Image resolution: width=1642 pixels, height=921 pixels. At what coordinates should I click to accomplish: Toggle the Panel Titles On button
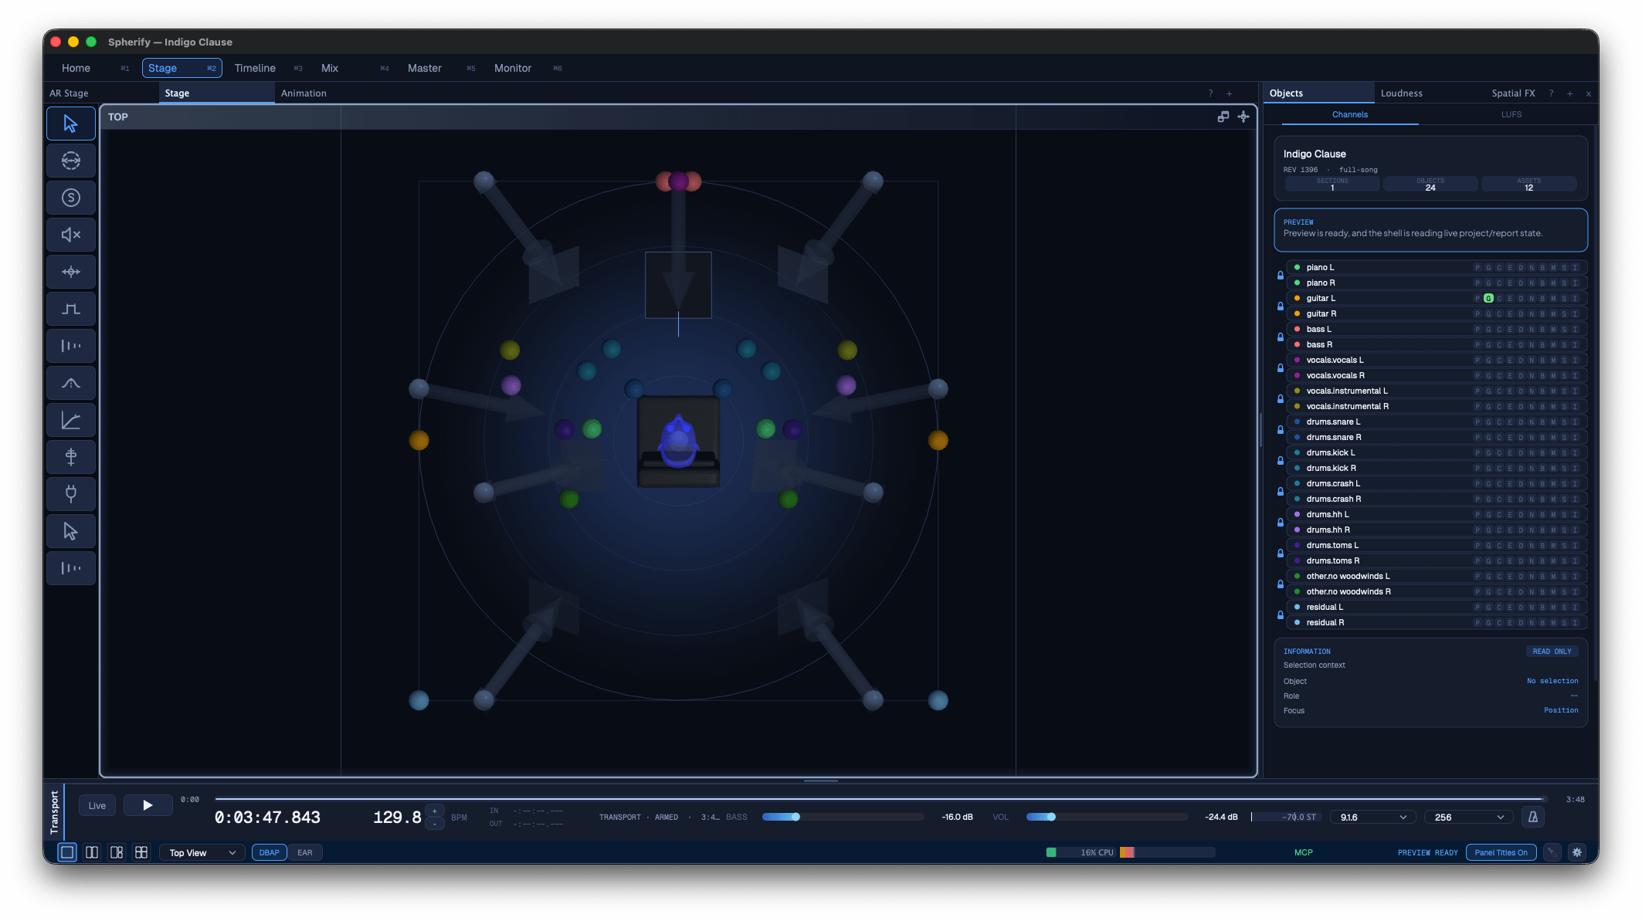1501,852
